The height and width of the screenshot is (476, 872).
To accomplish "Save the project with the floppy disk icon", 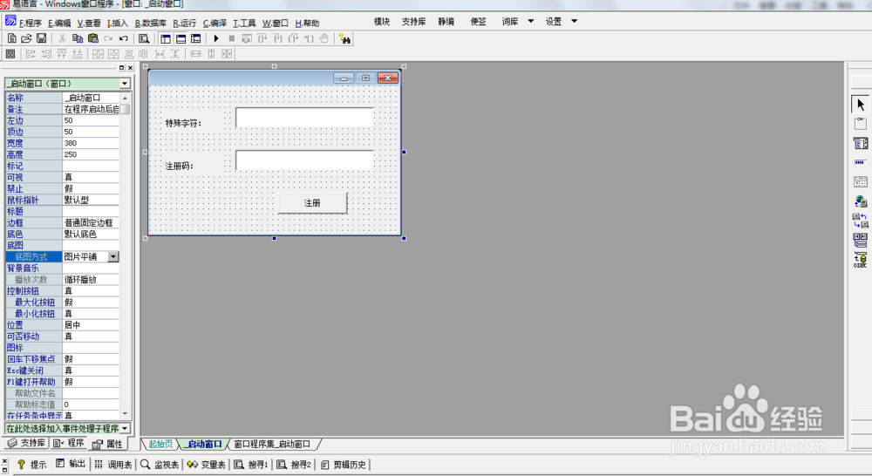I will pos(41,38).
